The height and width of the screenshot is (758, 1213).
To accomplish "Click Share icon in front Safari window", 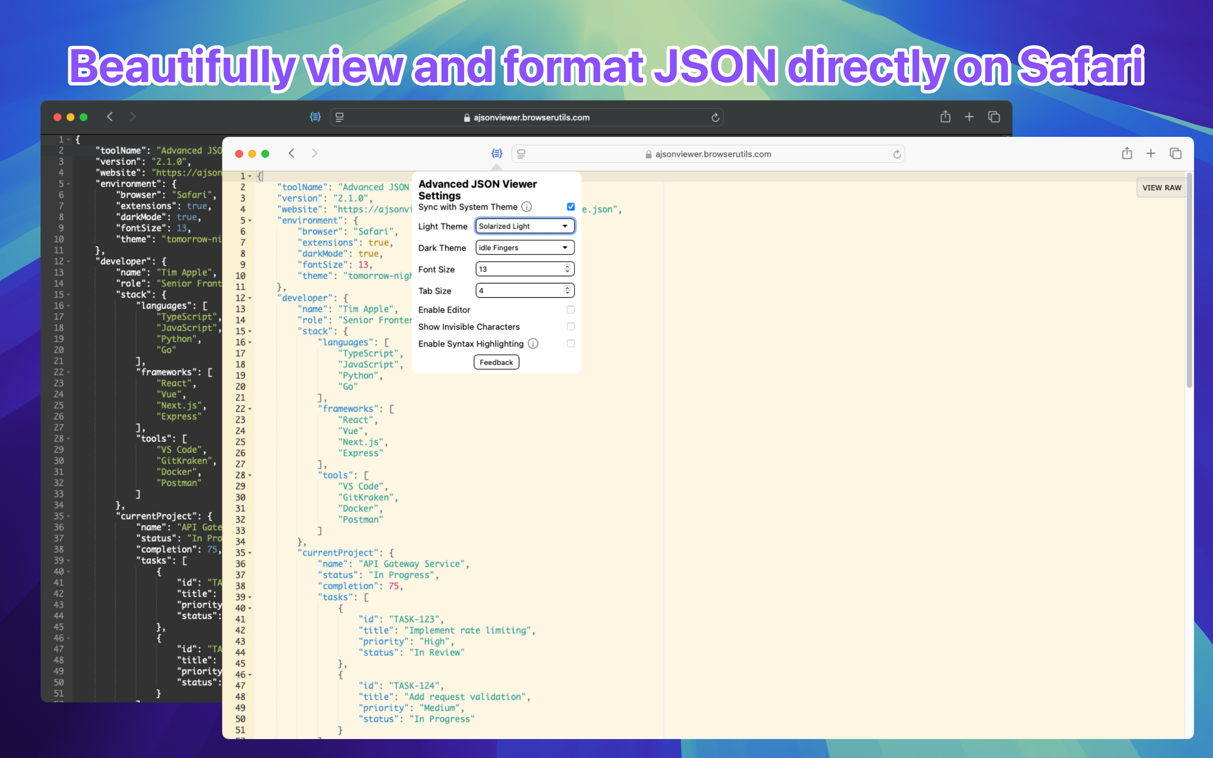I will tap(1127, 153).
